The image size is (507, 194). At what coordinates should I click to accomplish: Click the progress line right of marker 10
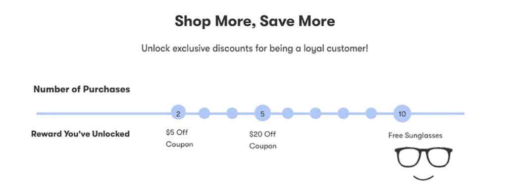point(438,114)
